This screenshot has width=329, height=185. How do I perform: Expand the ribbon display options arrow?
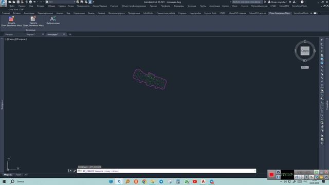tap(318, 13)
